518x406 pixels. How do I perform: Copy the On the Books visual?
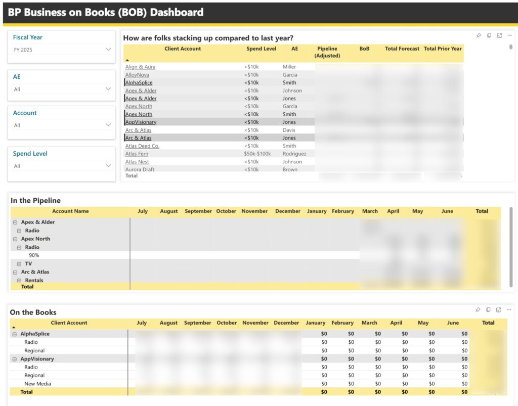click(x=488, y=309)
